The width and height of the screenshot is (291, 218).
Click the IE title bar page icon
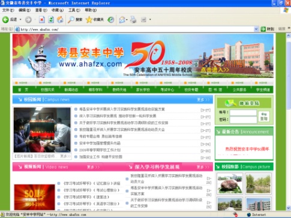pos(2,3)
